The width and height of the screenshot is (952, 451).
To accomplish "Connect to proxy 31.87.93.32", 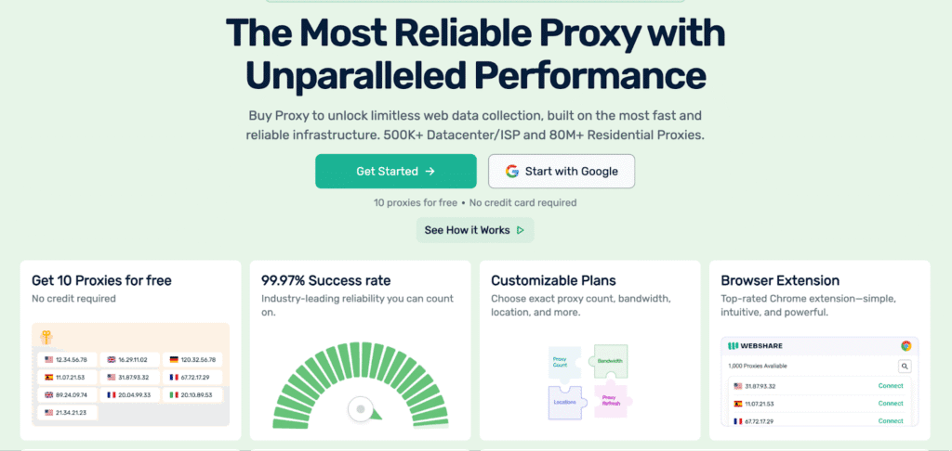I will coord(891,385).
